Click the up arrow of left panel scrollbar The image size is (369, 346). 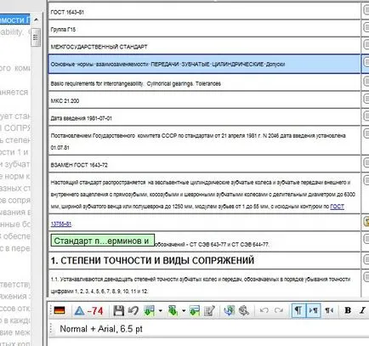coord(36,20)
